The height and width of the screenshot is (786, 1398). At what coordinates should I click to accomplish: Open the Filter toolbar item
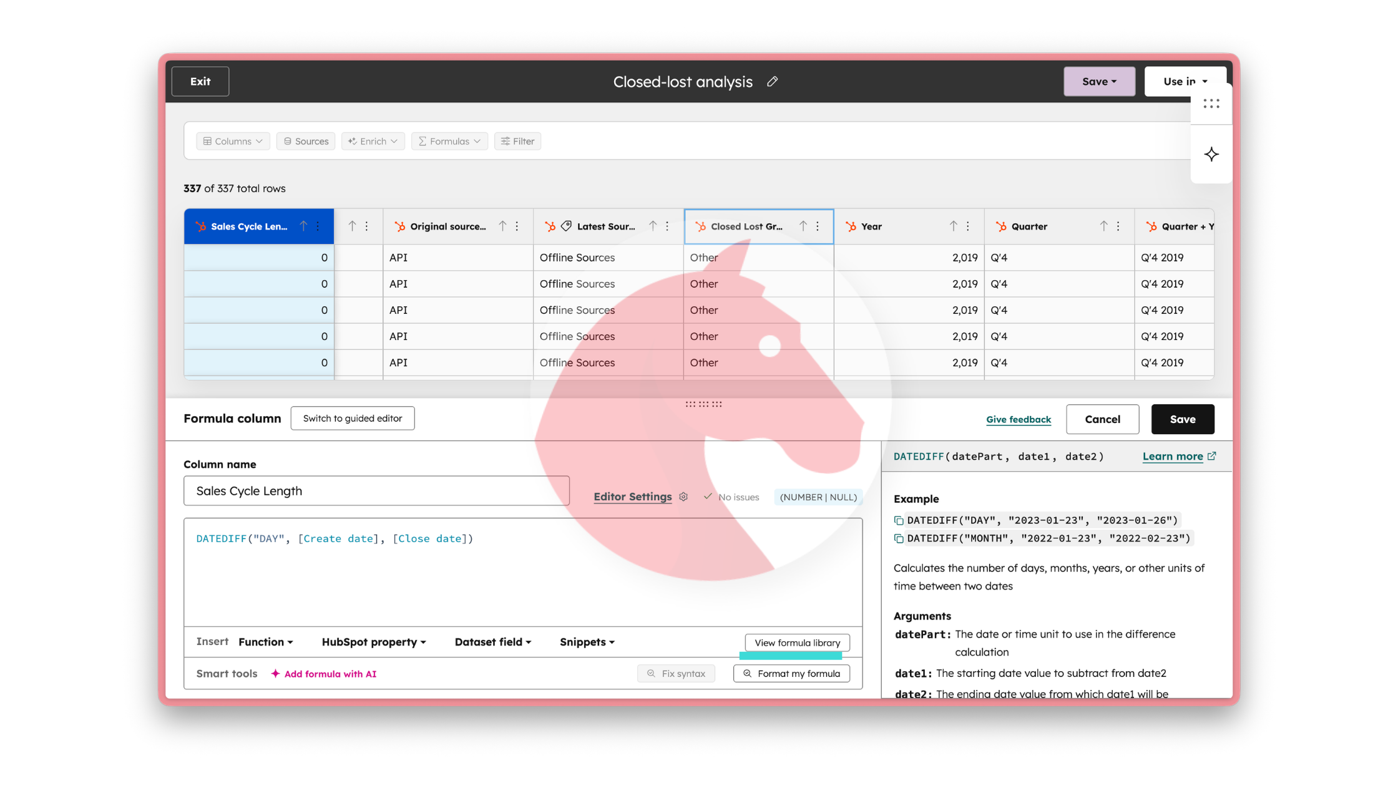(x=517, y=142)
